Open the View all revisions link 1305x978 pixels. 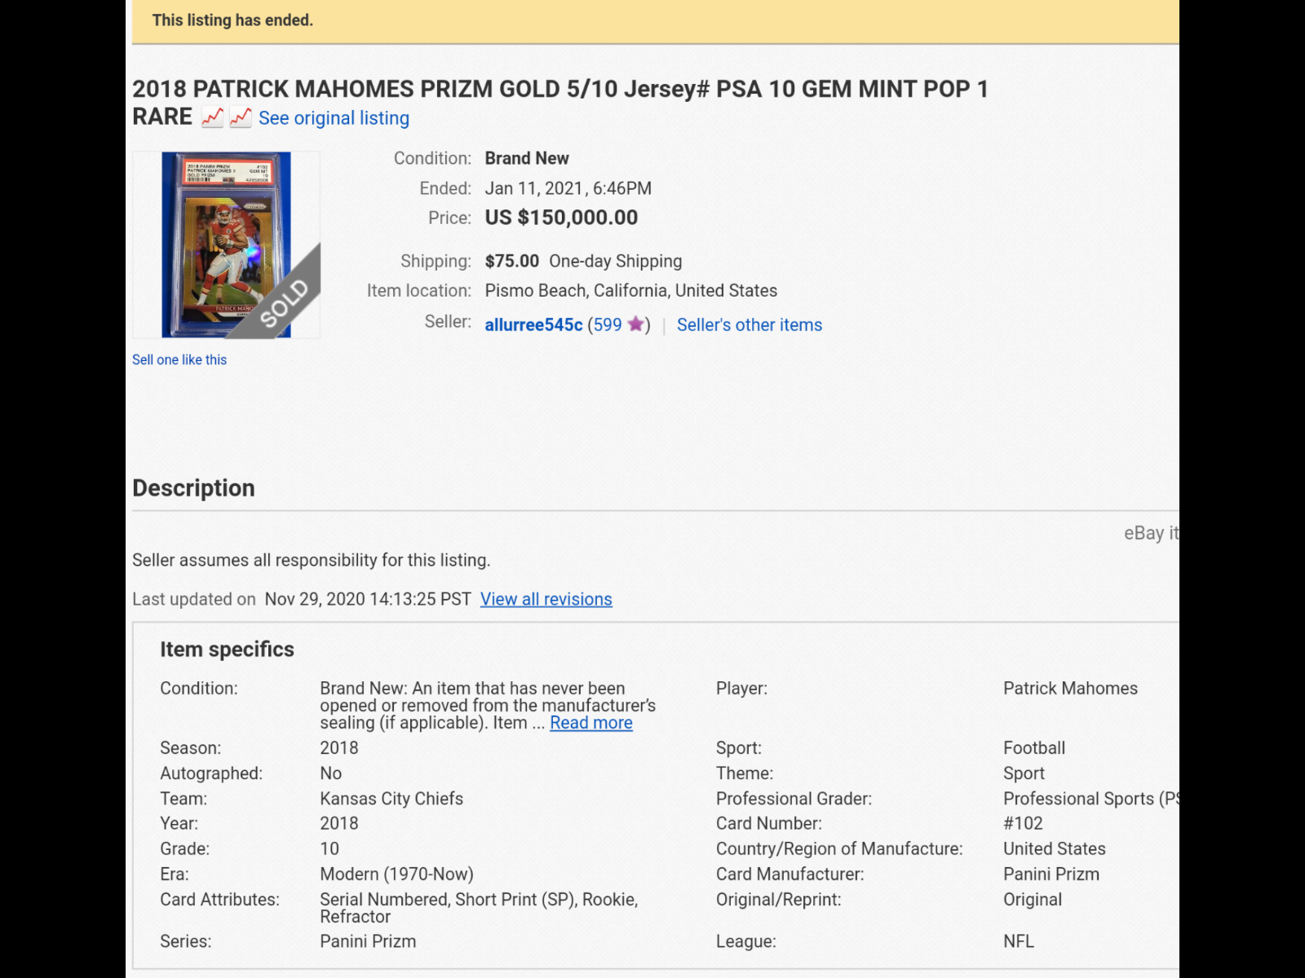pyautogui.click(x=546, y=599)
